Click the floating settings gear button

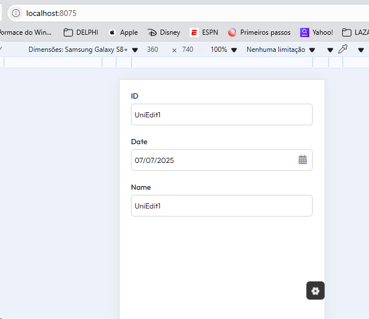315,291
